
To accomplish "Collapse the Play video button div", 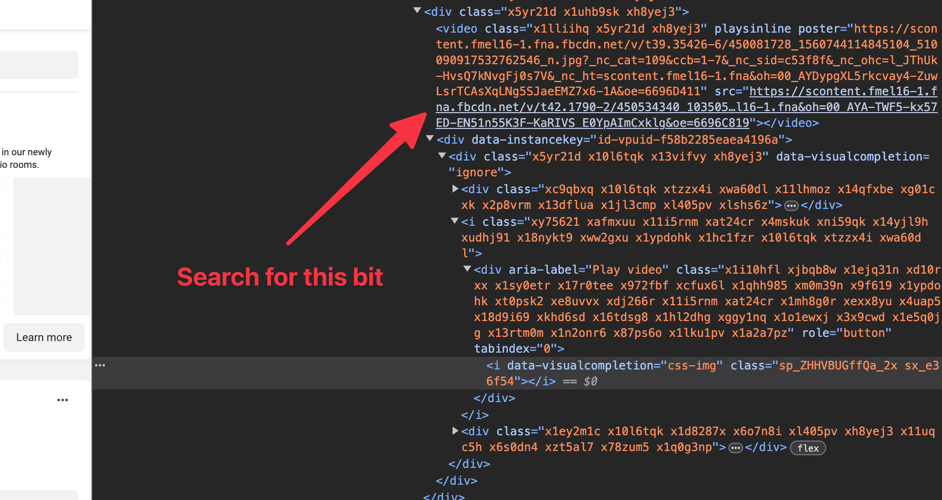I will coord(467,268).
